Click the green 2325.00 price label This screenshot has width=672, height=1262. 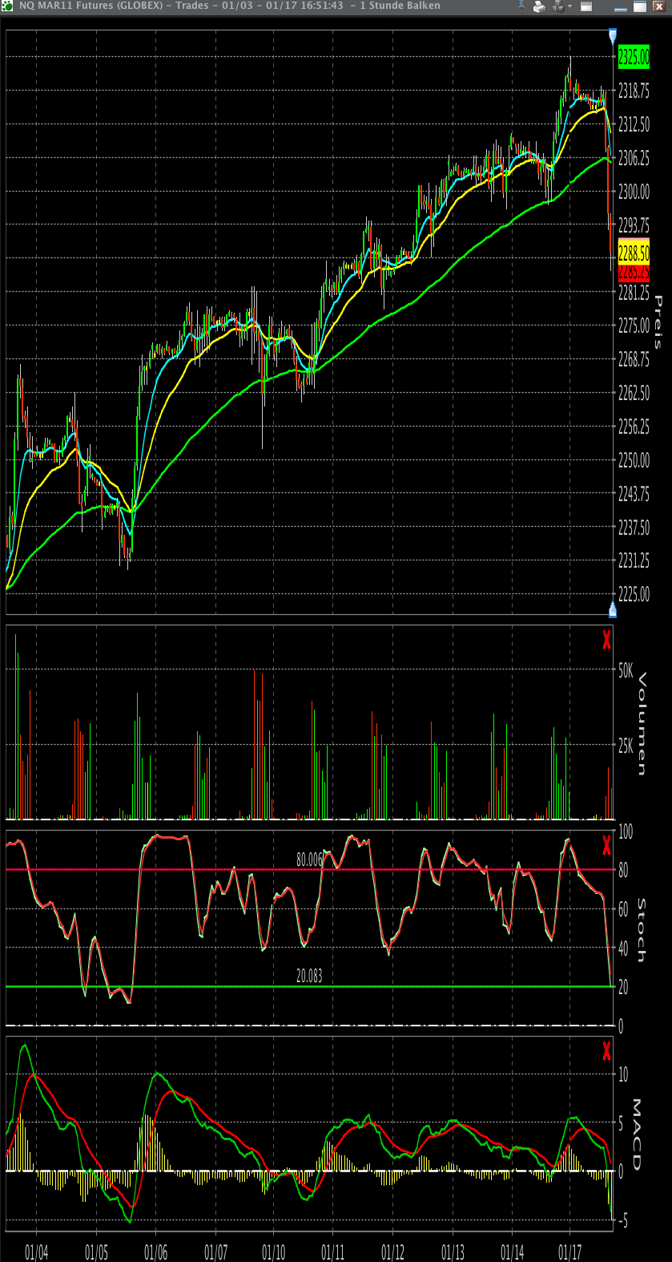634,57
